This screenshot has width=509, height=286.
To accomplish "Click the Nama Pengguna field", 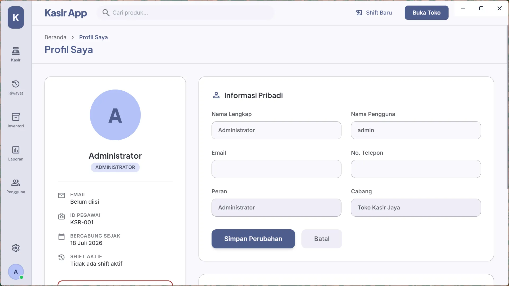I will pos(416,130).
